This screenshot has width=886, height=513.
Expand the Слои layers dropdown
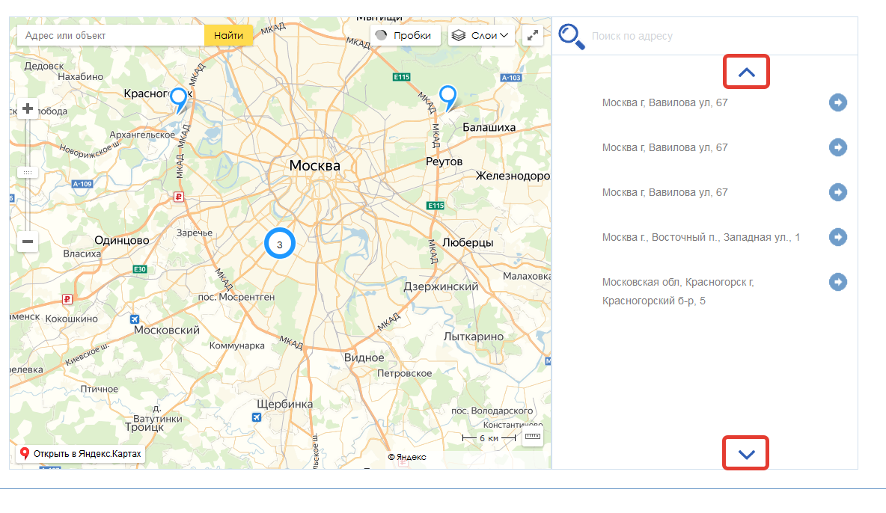point(481,36)
